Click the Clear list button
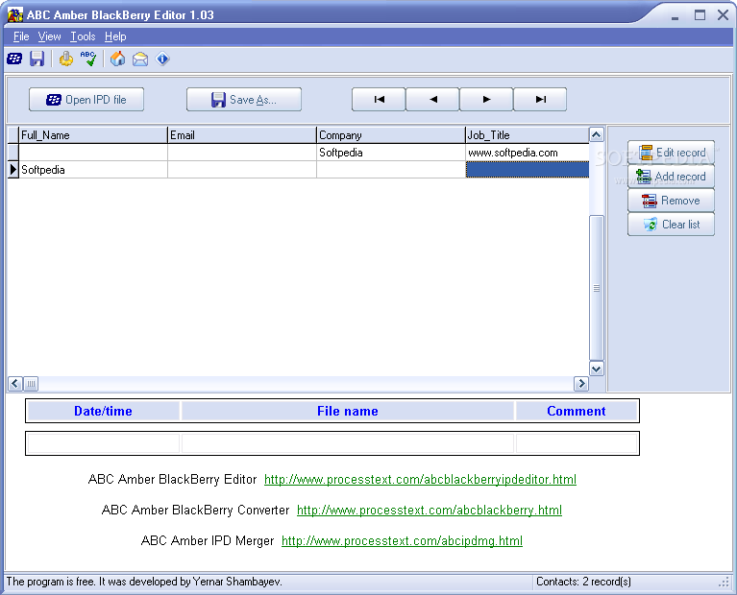This screenshot has width=737, height=595. [x=672, y=225]
